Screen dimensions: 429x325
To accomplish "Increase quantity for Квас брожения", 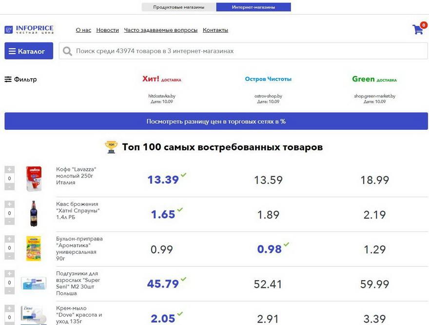I will coord(9,204).
